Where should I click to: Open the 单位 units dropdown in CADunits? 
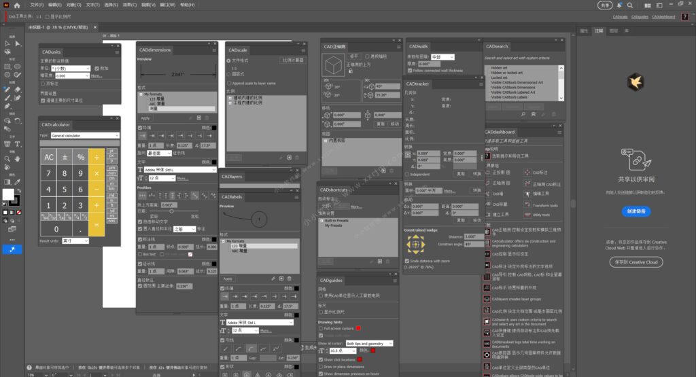point(71,69)
